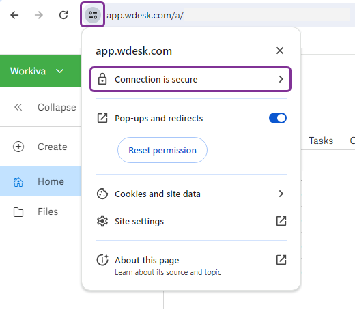The width and height of the screenshot is (355, 309).
Task: Click the browser back arrow
Action: tap(14, 15)
